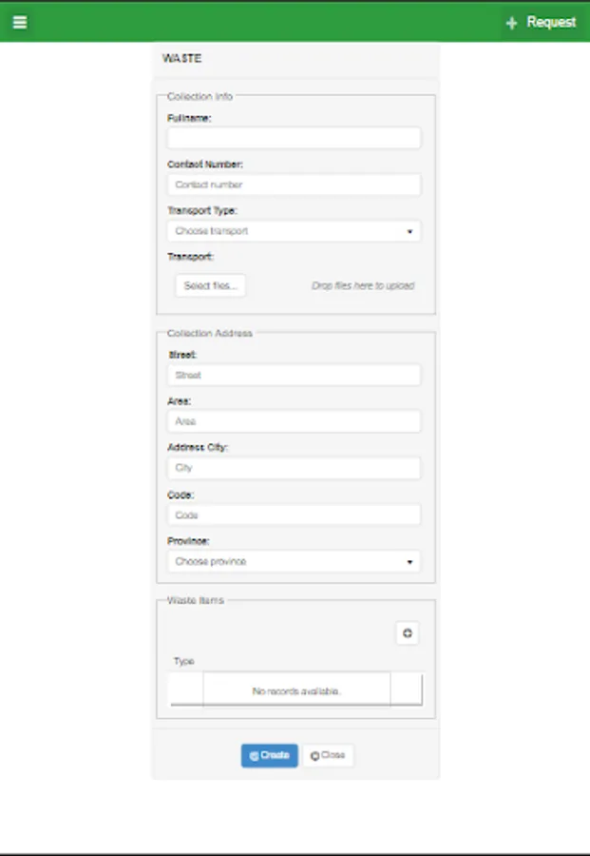Click the Fullname input field

(294, 138)
